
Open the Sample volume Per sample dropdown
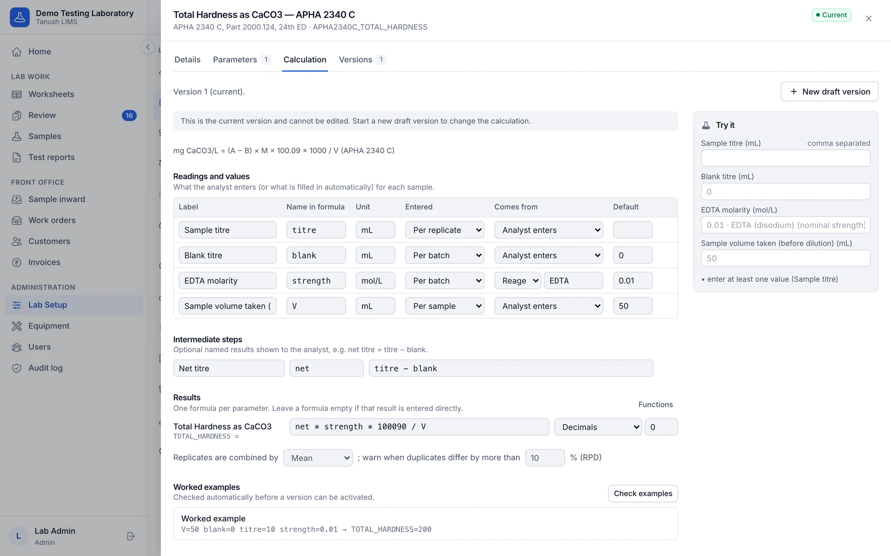coord(445,306)
